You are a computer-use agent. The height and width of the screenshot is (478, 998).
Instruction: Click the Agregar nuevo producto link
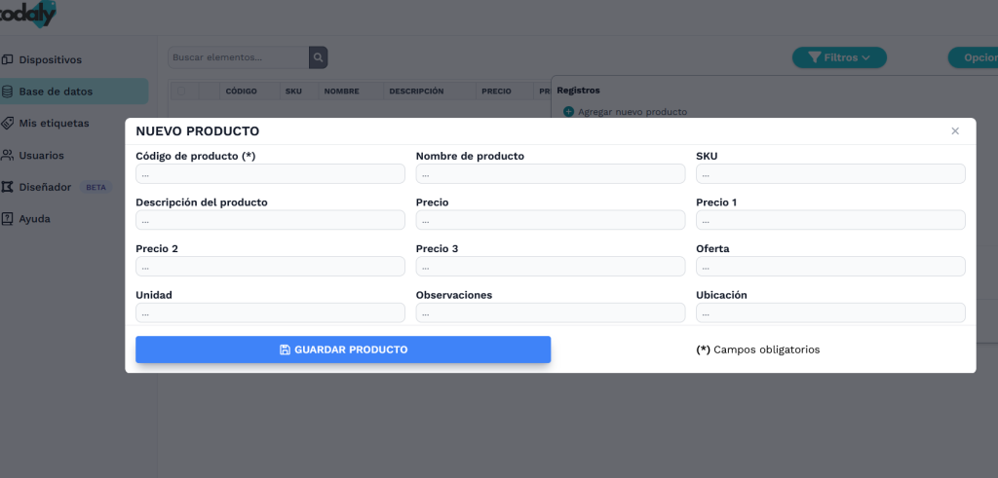tap(632, 112)
